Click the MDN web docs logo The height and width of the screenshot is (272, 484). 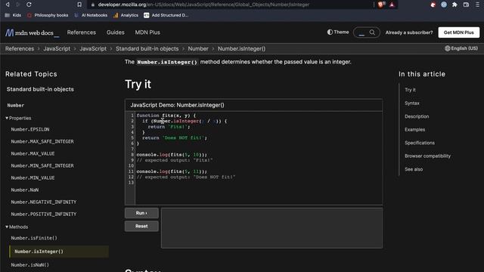(x=32, y=32)
